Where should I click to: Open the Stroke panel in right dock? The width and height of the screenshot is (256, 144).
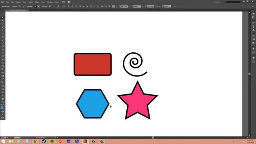click(253, 36)
